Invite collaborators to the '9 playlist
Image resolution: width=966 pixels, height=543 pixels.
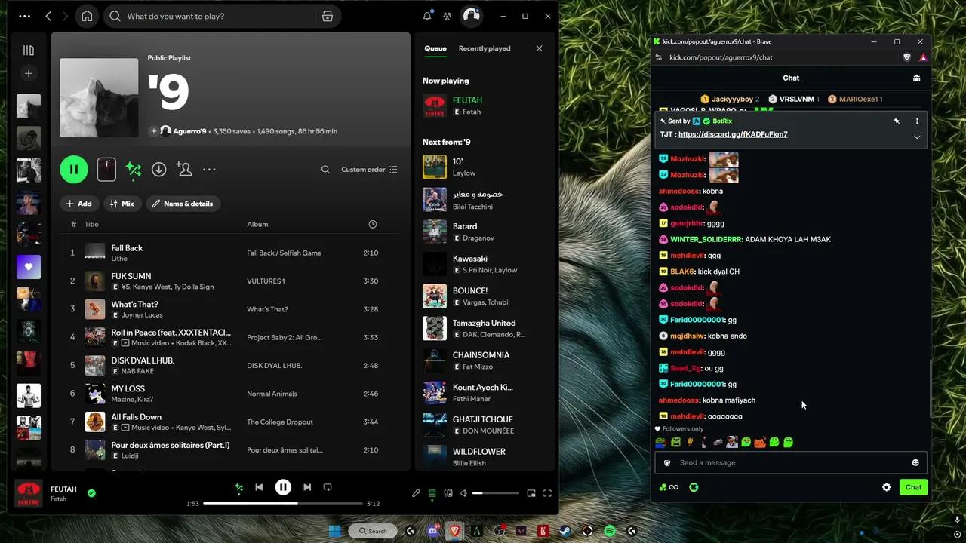coord(184,170)
